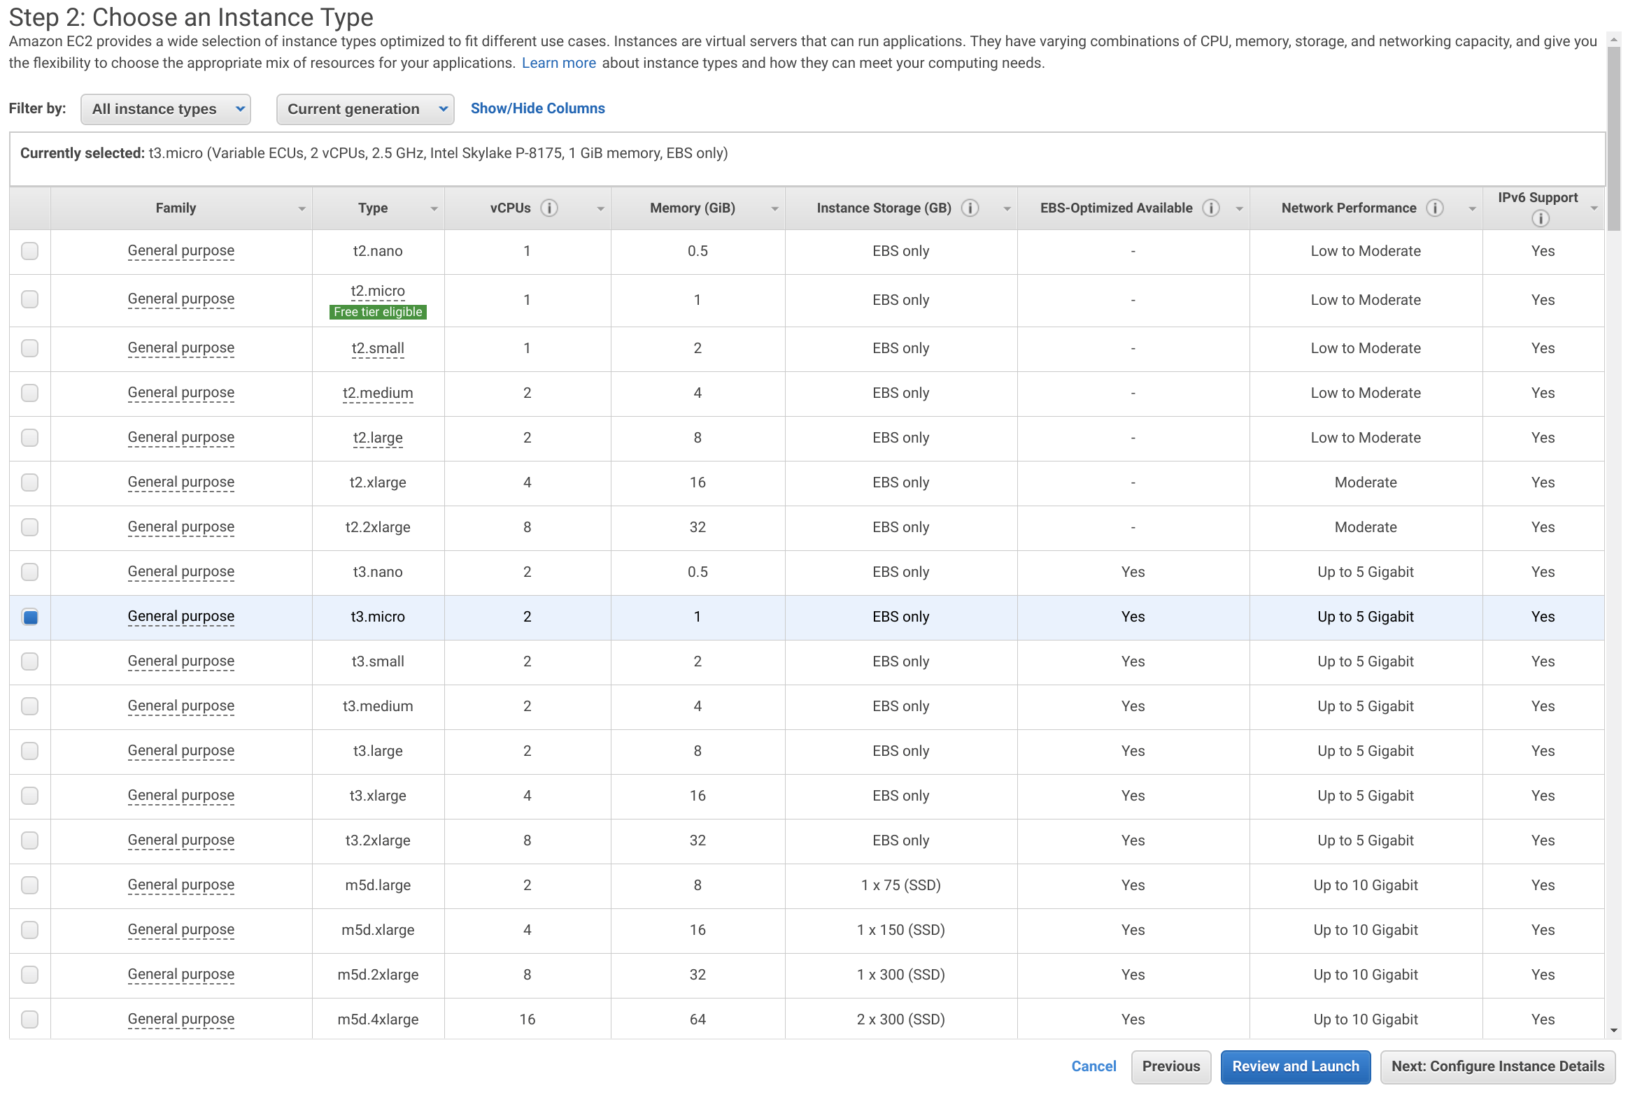Open the Current generation filter dropdown
1628x1095 pixels.
click(365, 109)
